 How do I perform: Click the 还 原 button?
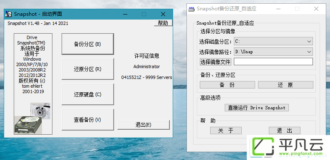tap(285, 85)
